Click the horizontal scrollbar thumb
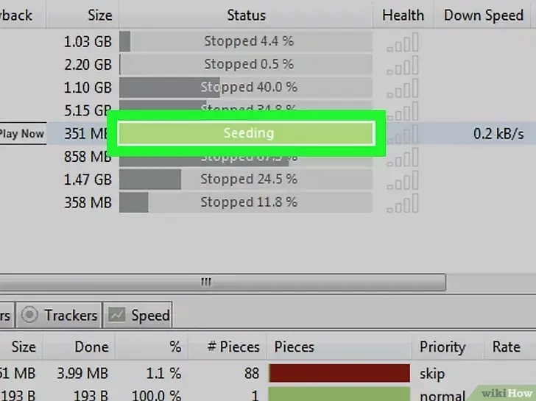This screenshot has width=536, height=401. click(x=222, y=282)
